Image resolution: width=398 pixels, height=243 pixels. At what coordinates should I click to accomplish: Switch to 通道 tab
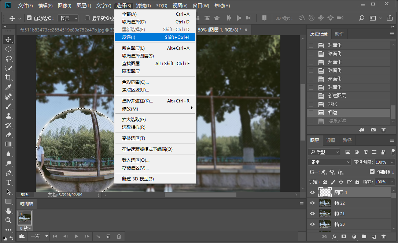click(331, 141)
